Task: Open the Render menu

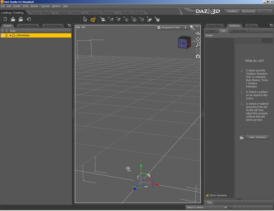Action: coord(34,6)
